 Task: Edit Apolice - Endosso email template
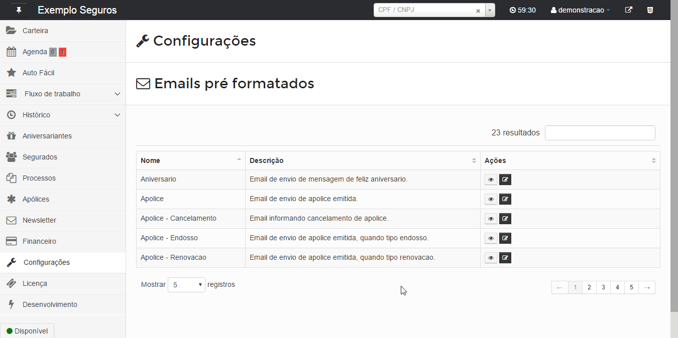tap(505, 238)
